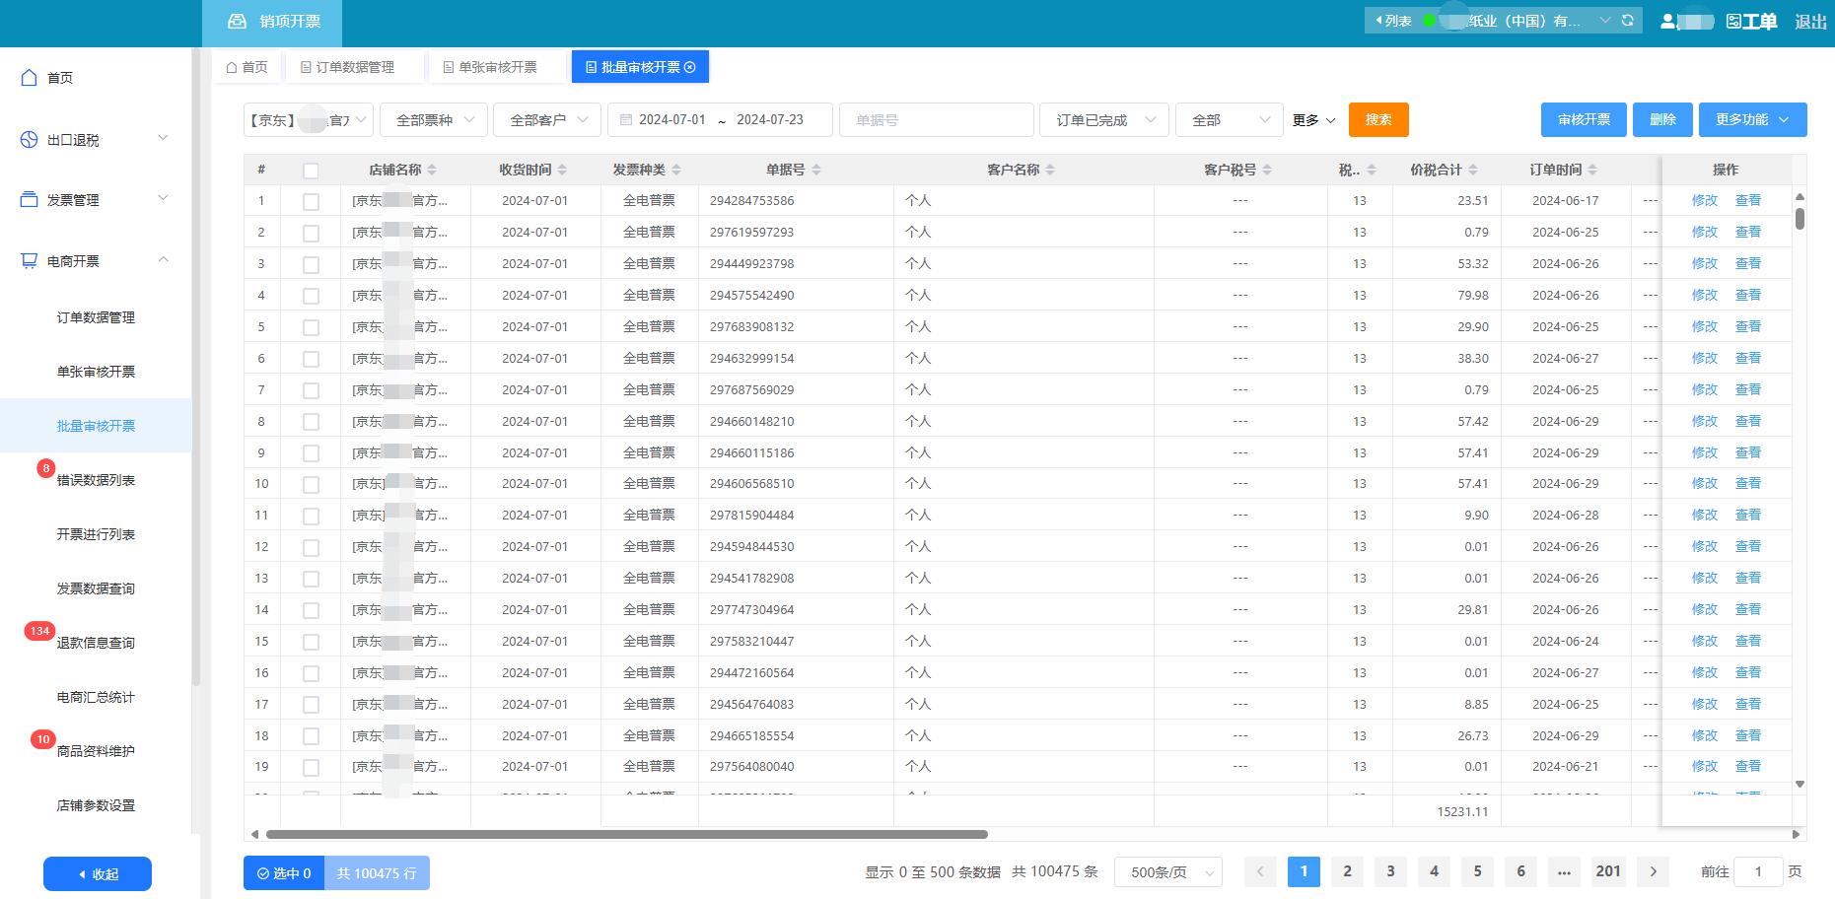Check the row 8 checkbox for 294660148210

[x=311, y=422]
